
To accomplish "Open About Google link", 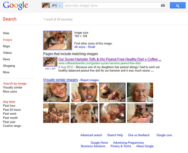I will [145, 146].
